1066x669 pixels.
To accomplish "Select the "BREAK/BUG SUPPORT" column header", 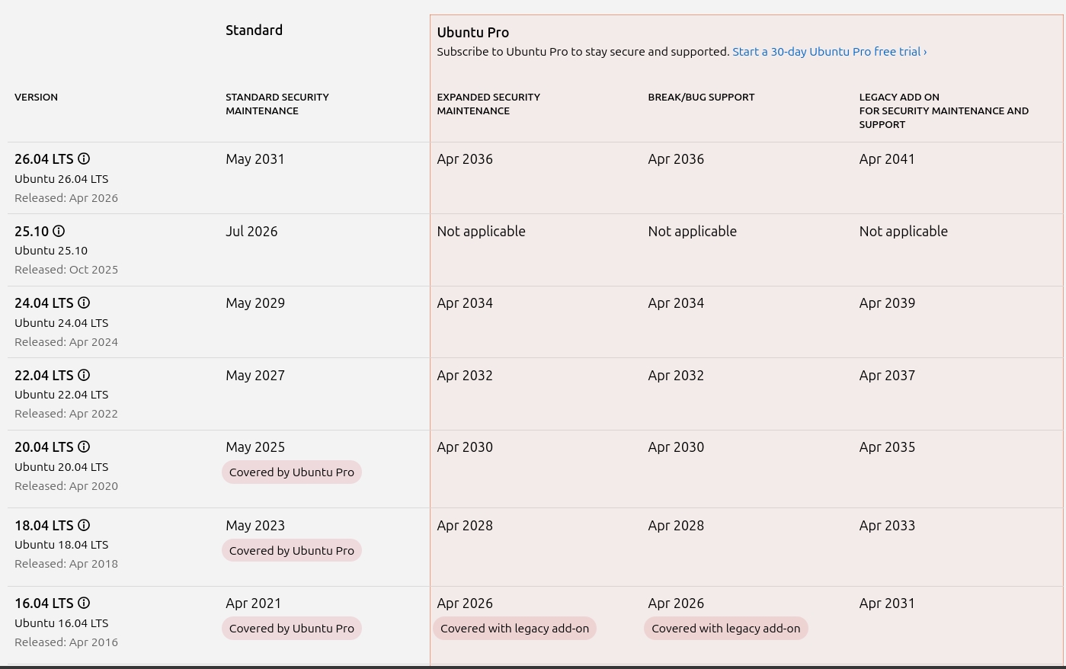I will coord(701,97).
